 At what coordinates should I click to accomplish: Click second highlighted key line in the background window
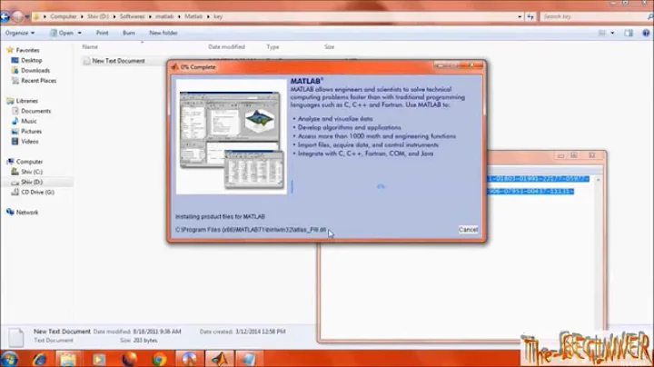coord(530,191)
